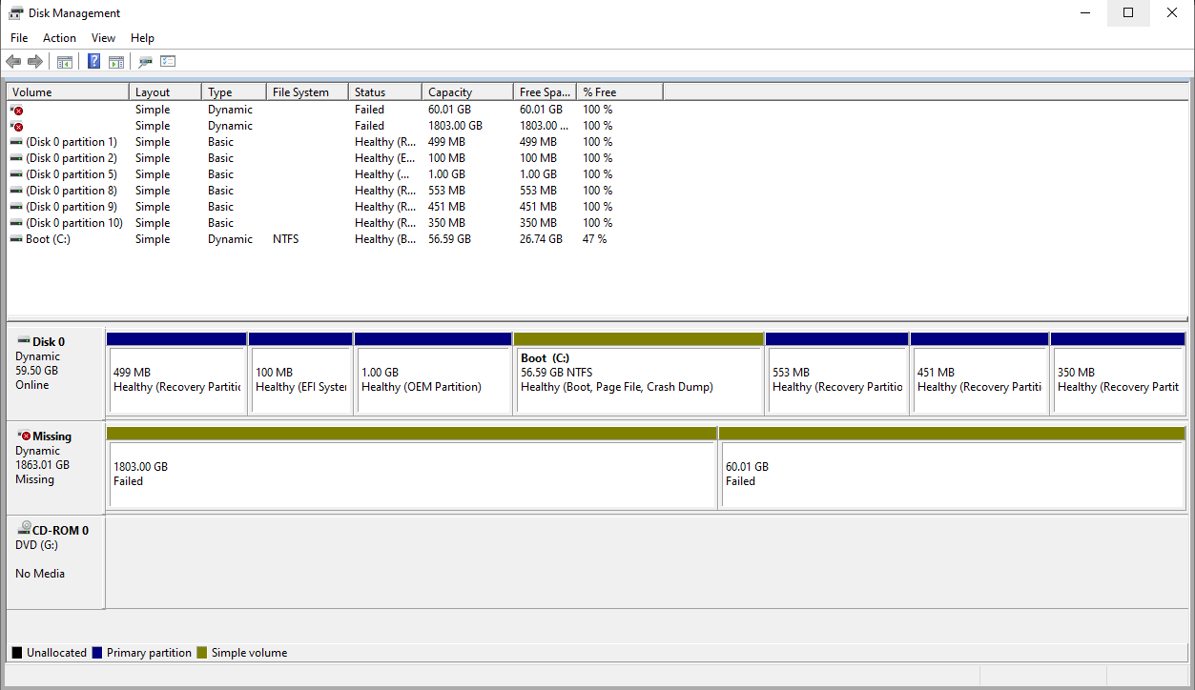1195x690 pixels.
Task: Click the '26.74 GB' free space cell
Action: pos(541,239)
